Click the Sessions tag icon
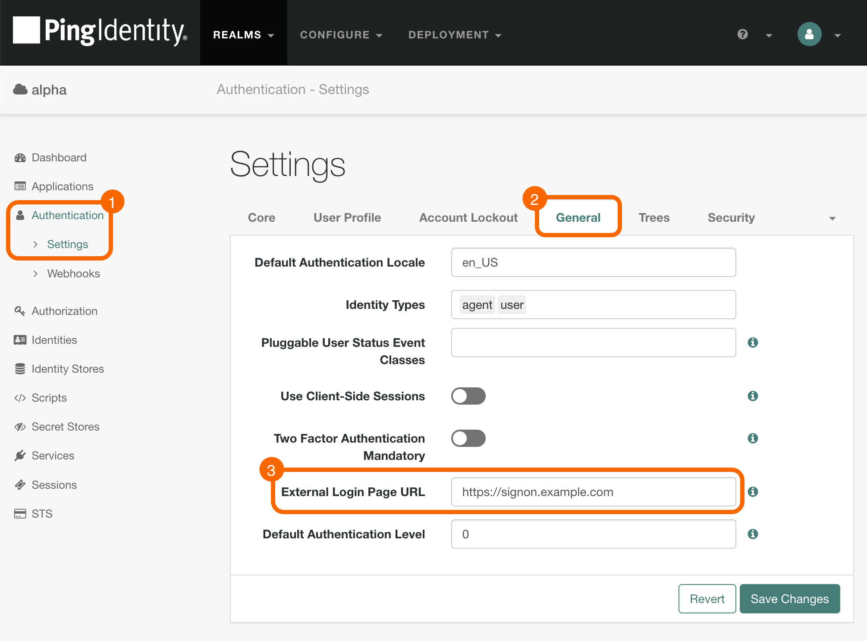This screenshot has height=641, width=867. pyautogui.click(x=20, y=484)
